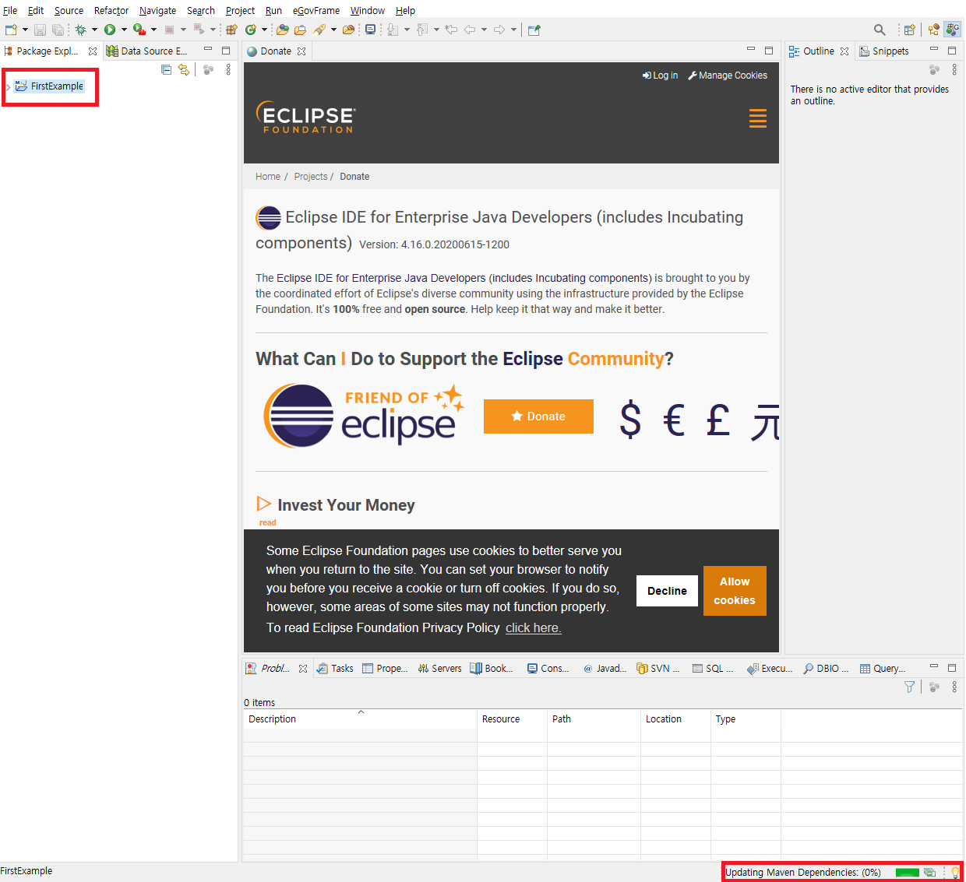Open the Servers tab
Image resolution: width=966 pixels, height=882 pixels.
click(x=439, y=668)
